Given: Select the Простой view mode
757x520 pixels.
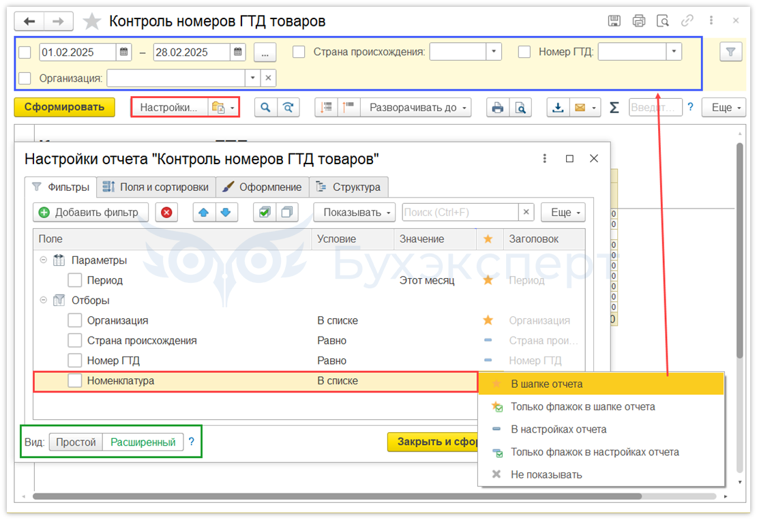Looking at the screenshot, I should 76,442.
